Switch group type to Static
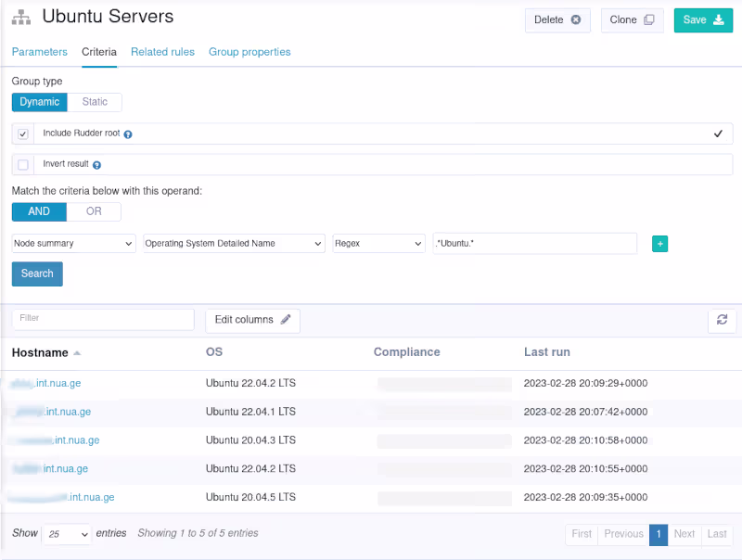The height and width of the screenshot is (560, 742). [x=95, y=102]
